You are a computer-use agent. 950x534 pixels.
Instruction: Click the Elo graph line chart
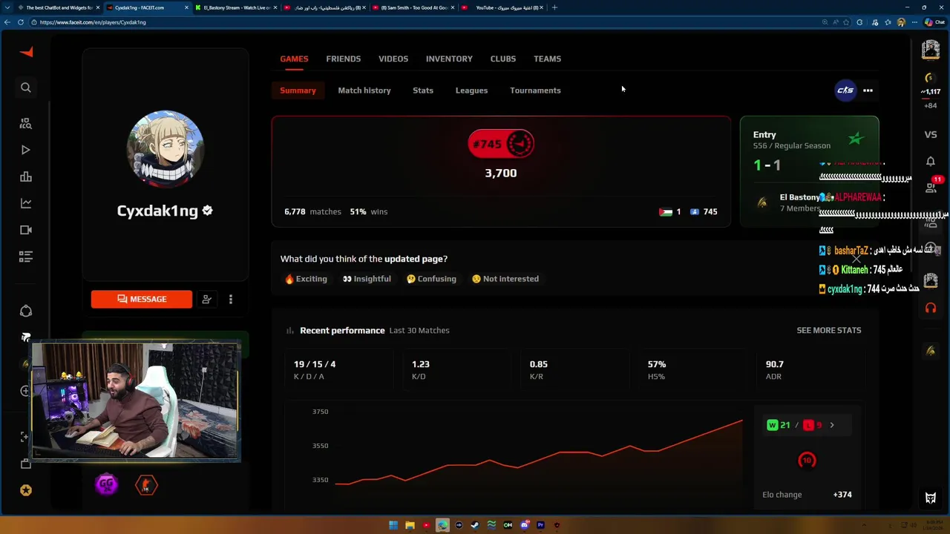[x=539, y=452]
